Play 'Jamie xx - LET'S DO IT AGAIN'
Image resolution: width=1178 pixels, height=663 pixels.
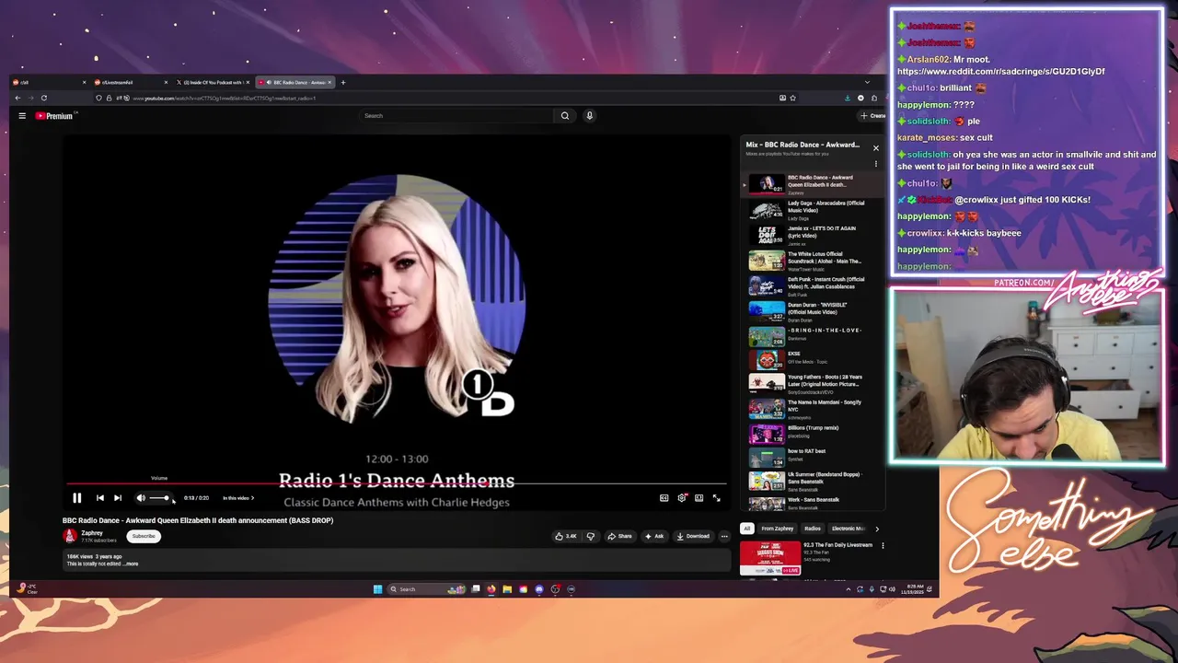(x=814, y=235)
